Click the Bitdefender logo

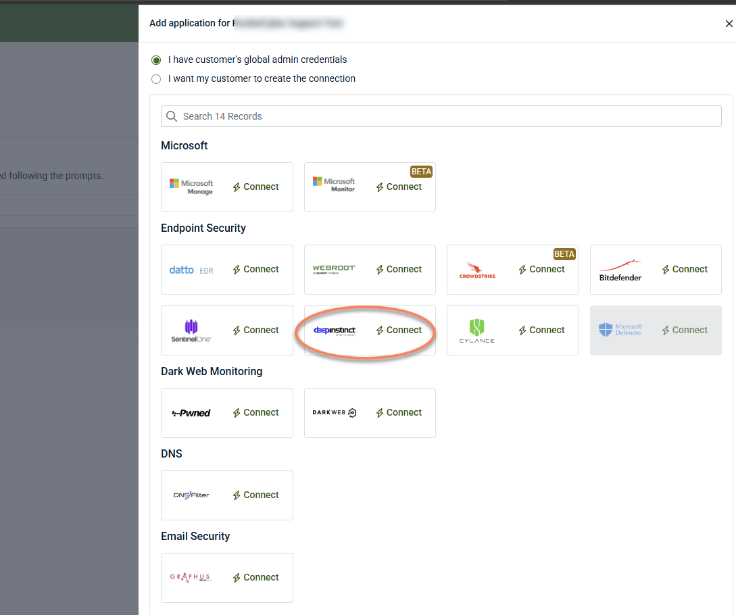tap(620, 270)
